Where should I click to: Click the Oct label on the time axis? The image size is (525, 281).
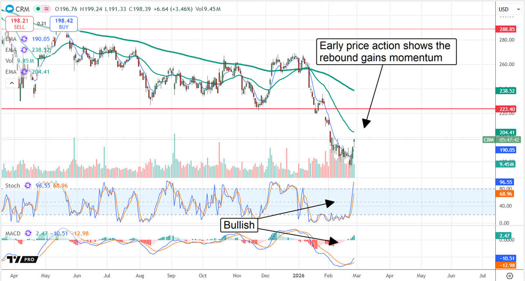203,276
